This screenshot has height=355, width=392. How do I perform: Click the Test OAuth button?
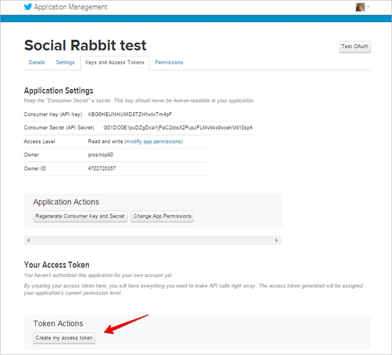click(355, 46)
